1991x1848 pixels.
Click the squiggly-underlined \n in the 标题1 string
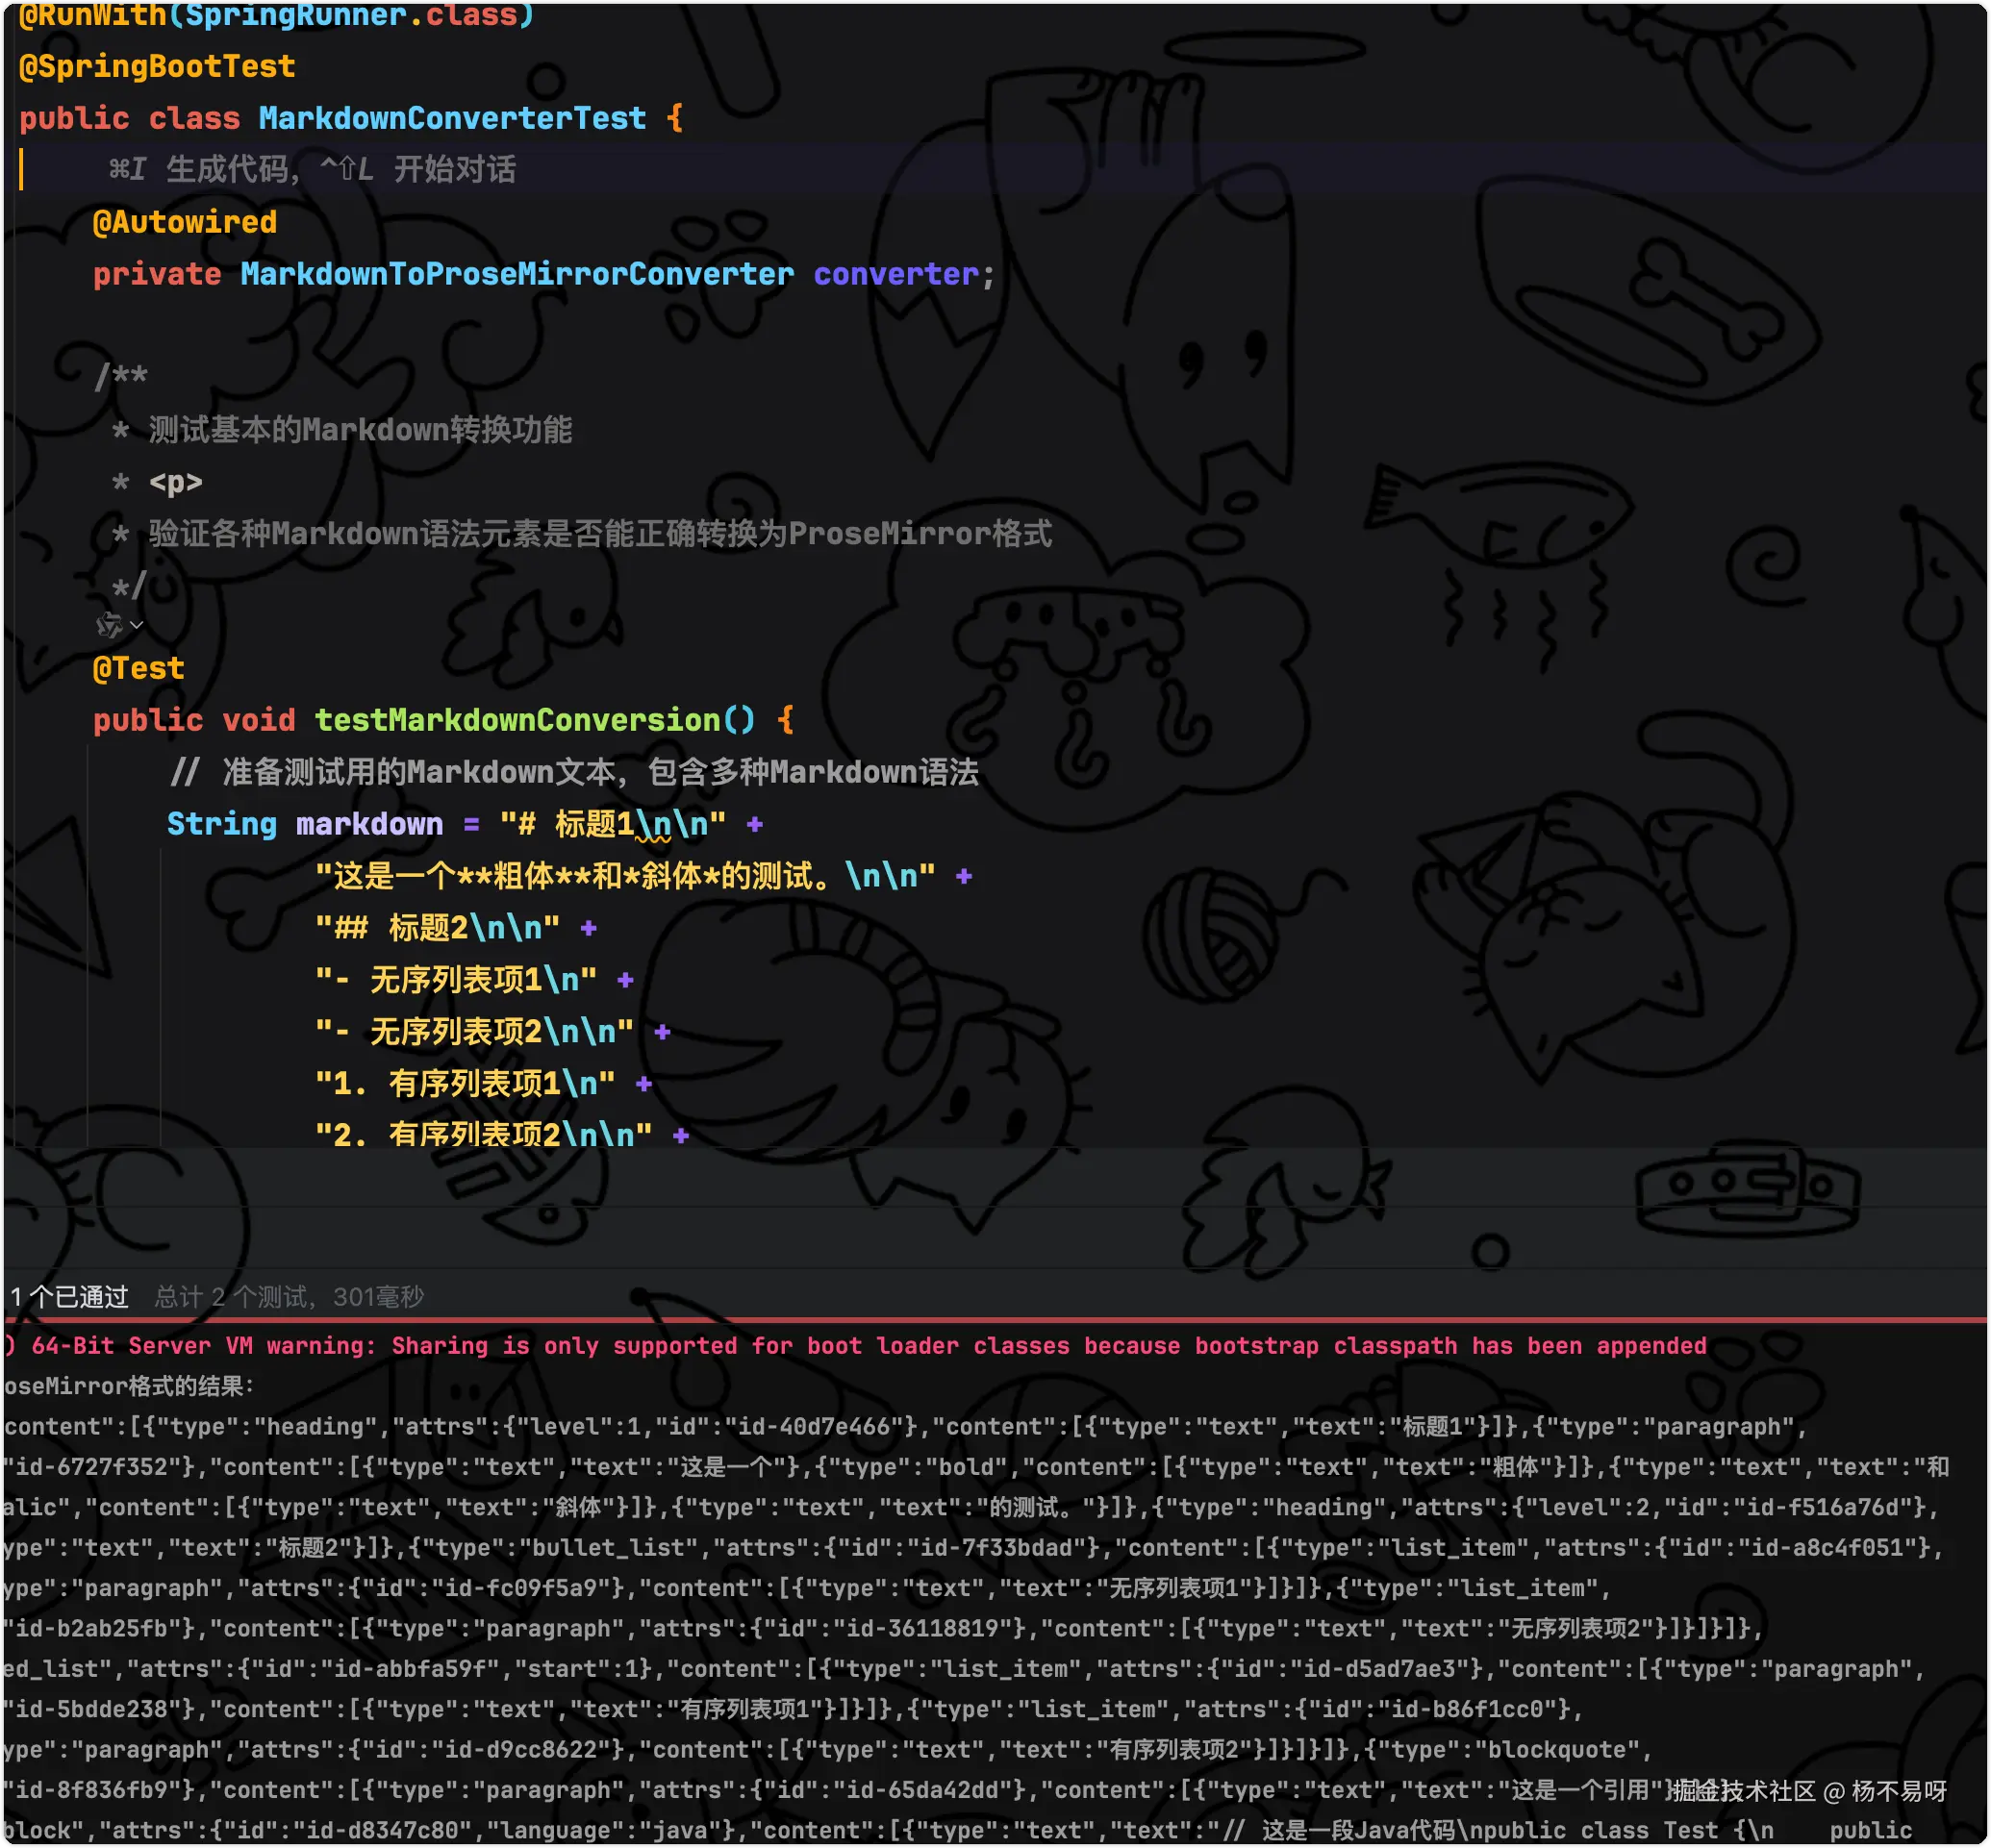point(653,825)
